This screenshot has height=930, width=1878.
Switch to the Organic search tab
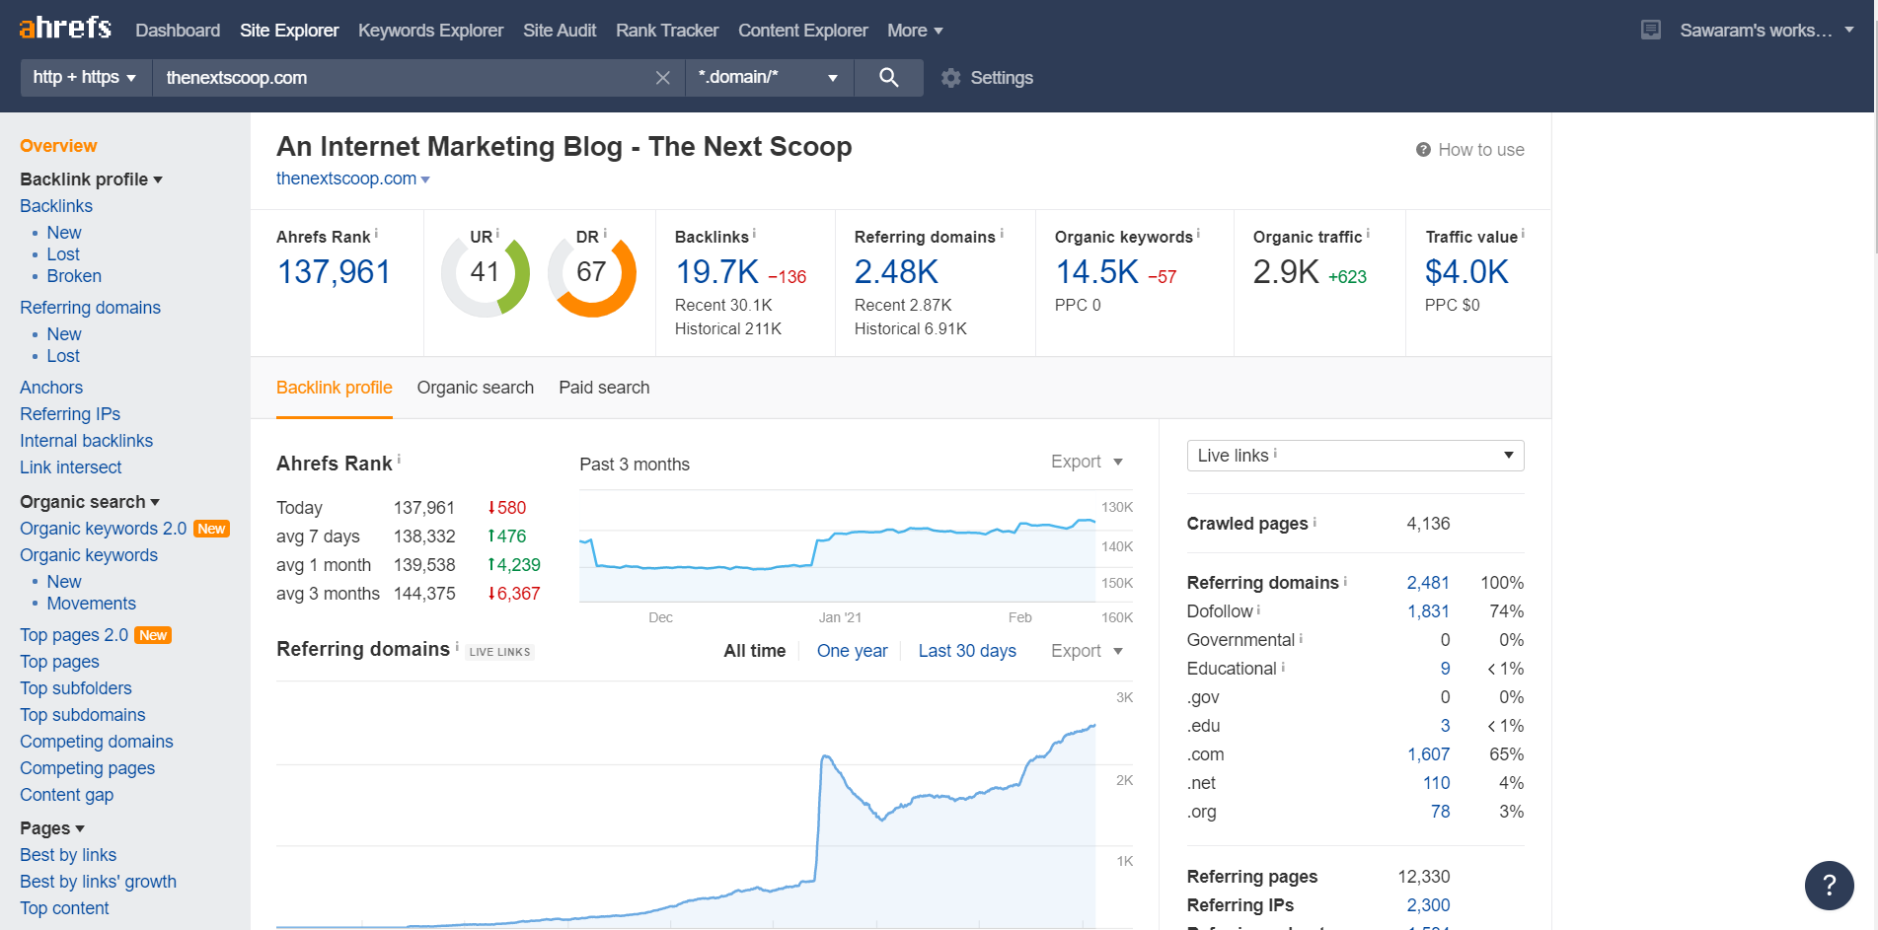[476, 388]
